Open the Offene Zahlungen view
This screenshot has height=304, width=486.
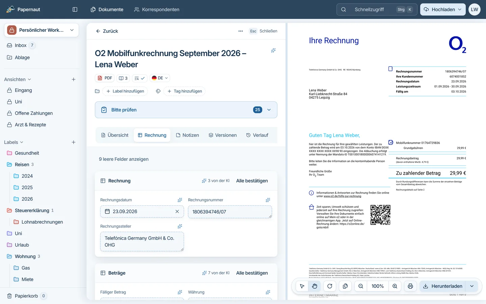[34, 113]
